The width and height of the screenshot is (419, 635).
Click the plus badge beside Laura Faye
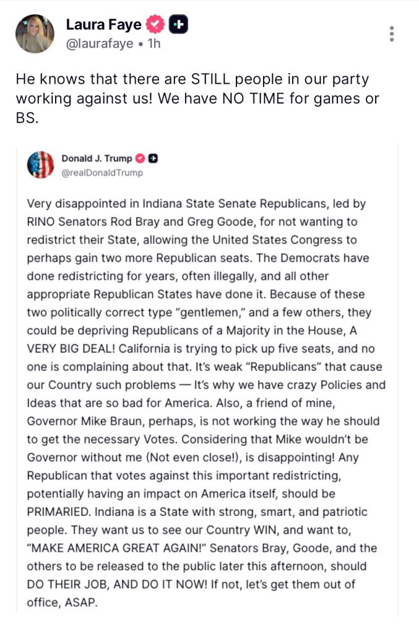(178, 25)
